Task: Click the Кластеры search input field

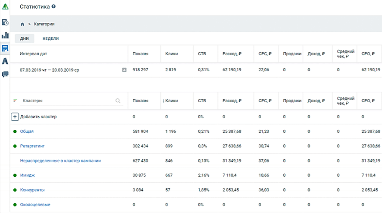Action: pyautogui.click(x=67, y=101)
